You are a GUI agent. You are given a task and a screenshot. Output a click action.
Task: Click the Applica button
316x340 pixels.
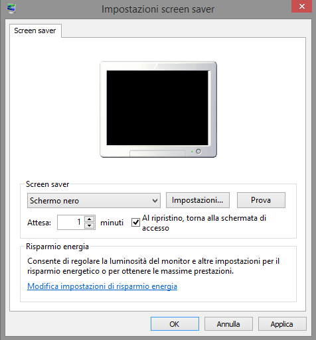[x=282, y=324]
